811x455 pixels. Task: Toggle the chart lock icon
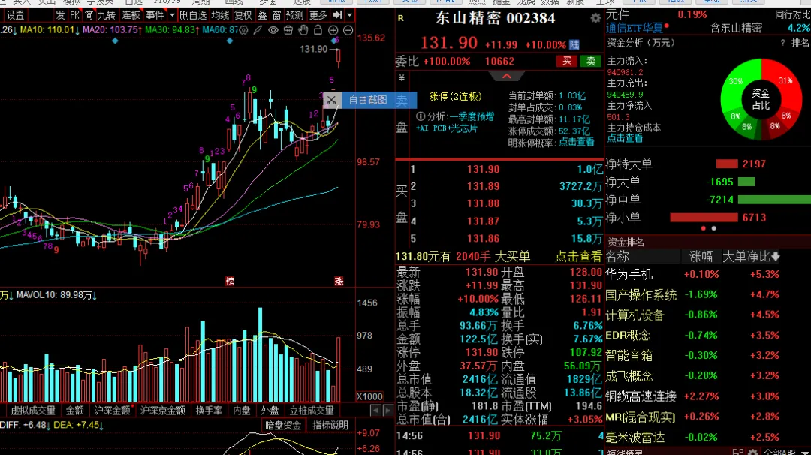click(x=318, y=31)
